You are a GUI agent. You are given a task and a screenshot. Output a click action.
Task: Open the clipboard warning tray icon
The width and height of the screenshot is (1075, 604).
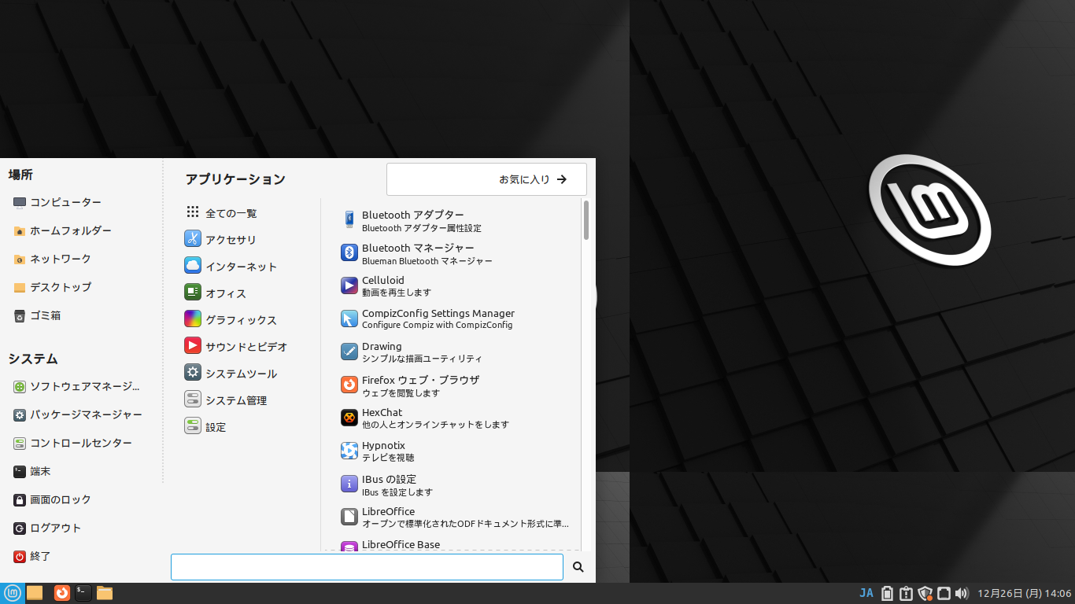click(906, 593)
